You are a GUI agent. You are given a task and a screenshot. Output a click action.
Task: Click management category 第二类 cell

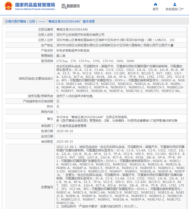(x=121, y=56)
